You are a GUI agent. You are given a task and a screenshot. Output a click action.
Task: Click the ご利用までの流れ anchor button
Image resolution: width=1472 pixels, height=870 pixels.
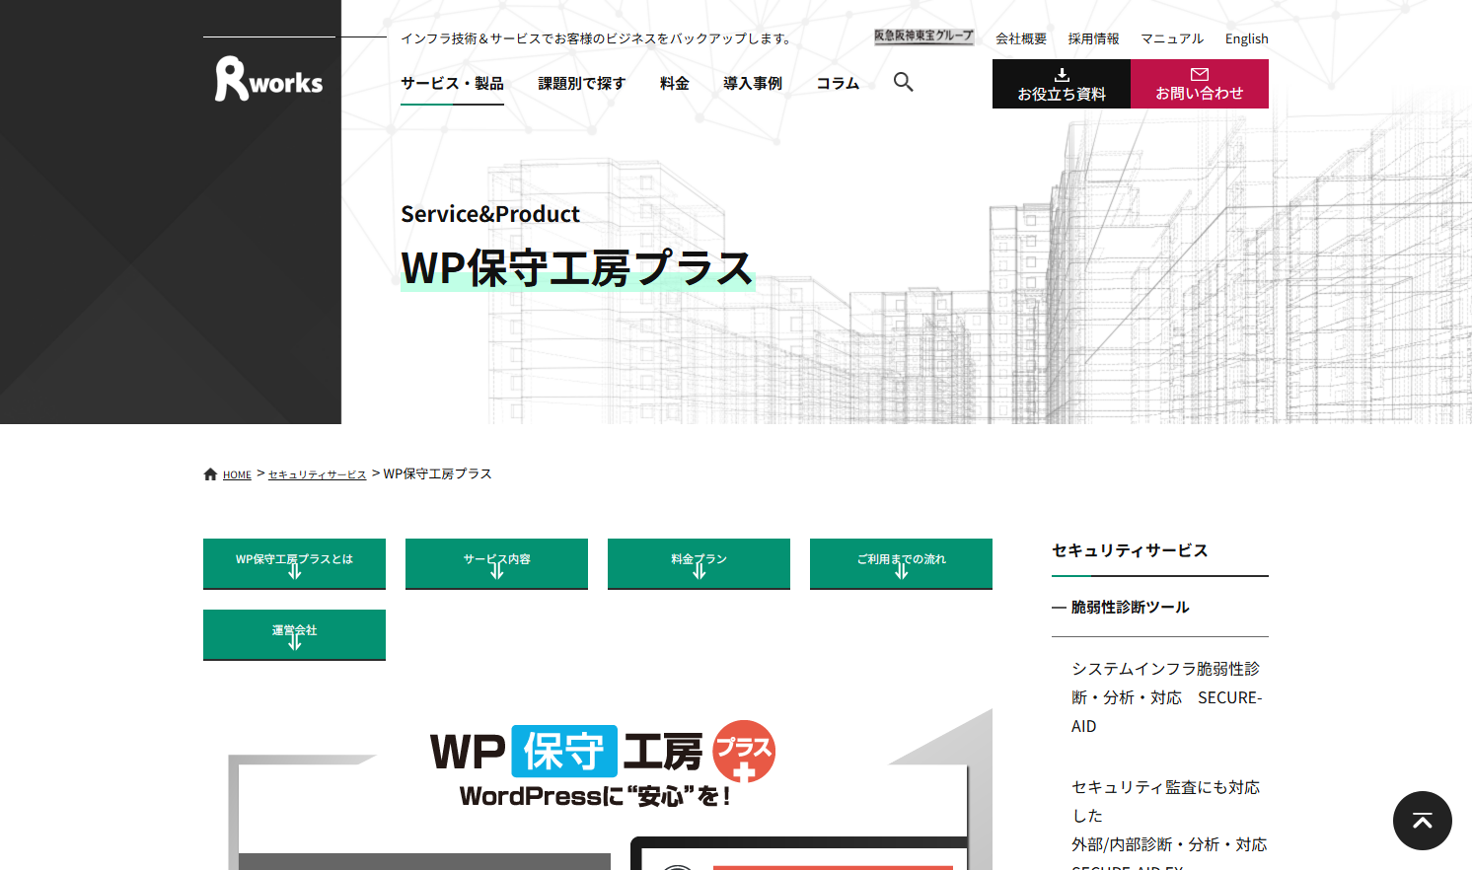coord(900,563)
